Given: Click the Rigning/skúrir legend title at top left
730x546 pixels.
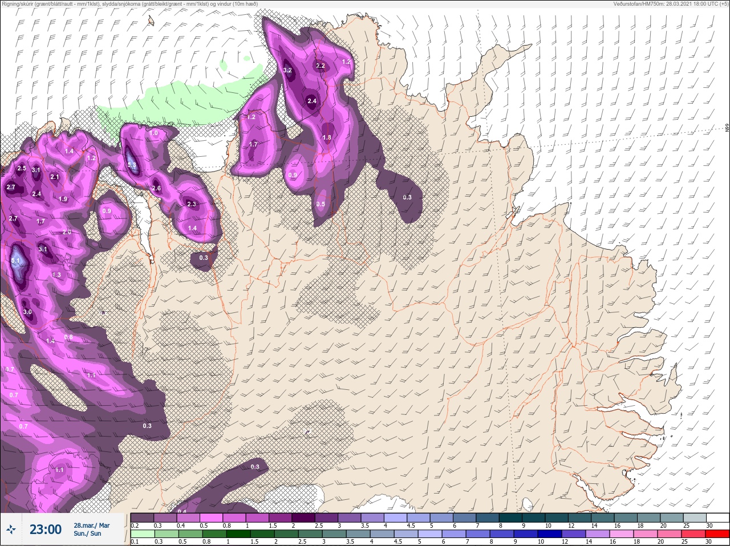Looking at the screenshot, I should click(x=130, y=4).
